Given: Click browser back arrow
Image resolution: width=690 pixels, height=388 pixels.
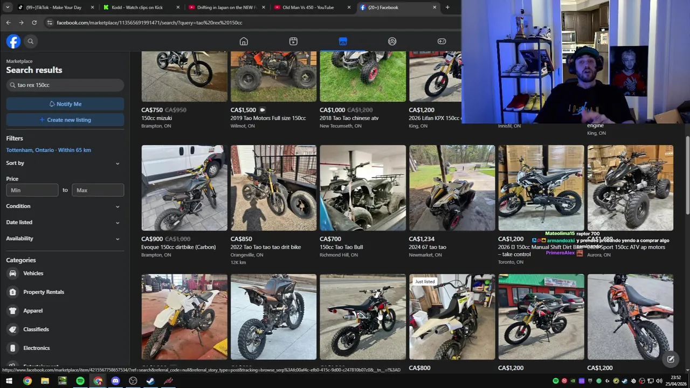Looking at the screenshot, I should (8, 23).
